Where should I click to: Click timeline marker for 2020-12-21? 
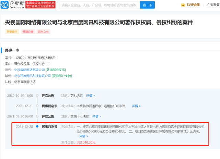[x=37, y=106]
